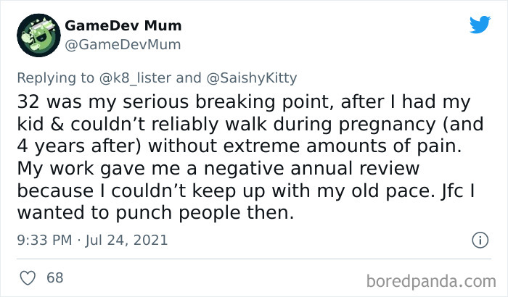Open the @GameDevMum handle
508x297 pixels.
[x=123, y=45]
